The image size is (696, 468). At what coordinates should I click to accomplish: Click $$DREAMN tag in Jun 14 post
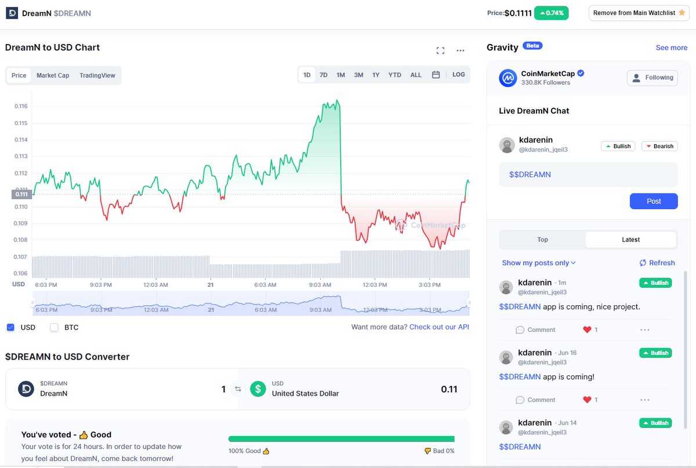click(520, 447)
